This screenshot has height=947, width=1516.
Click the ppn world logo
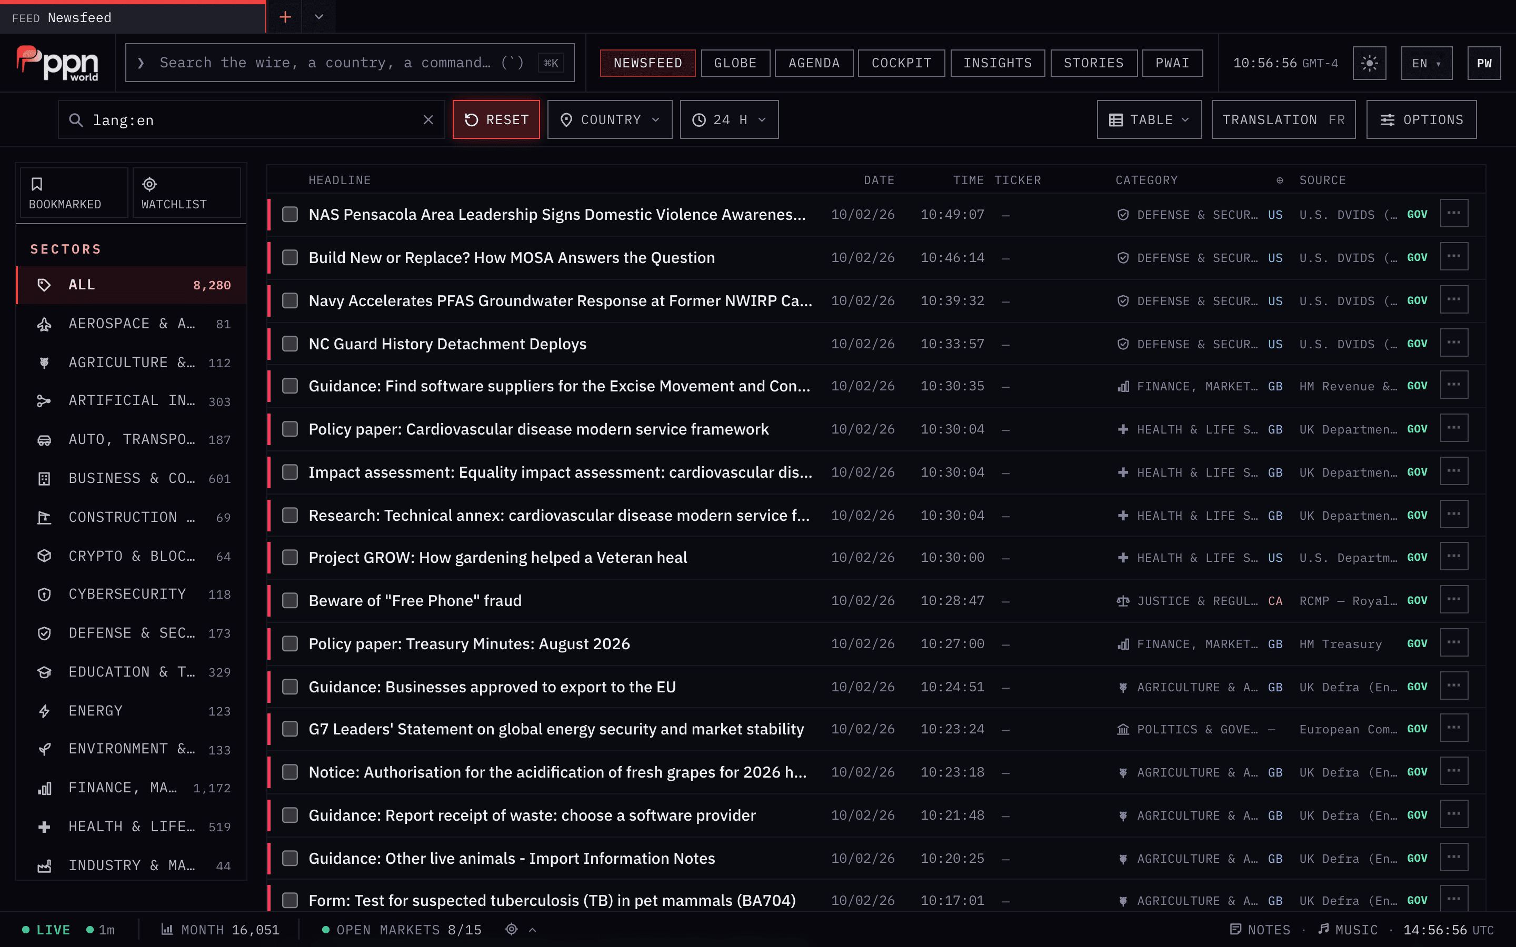(x=57, y=63)
